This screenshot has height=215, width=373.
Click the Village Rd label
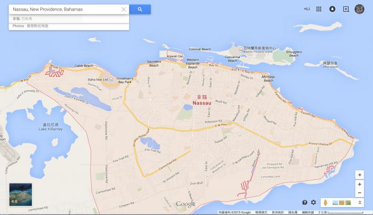click(x=260, y=91)
